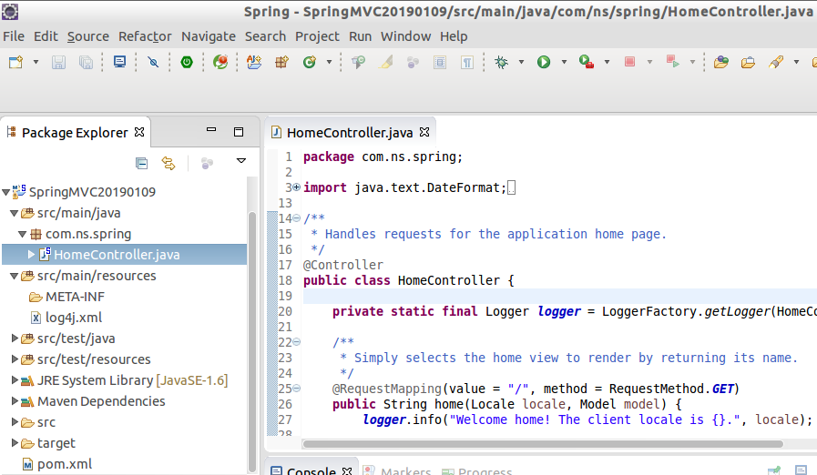Open the Navigate menu
Image resolution: width=817 pixels, height=475 pixels.
pyautogui.click(x=209, y=36)
